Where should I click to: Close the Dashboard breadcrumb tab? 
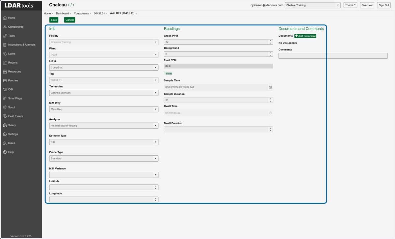pos(70,14)
